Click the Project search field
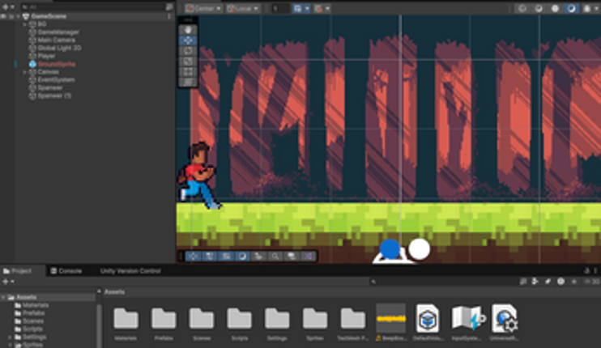This screenshot has width=601, height=348. pos(443,282)
